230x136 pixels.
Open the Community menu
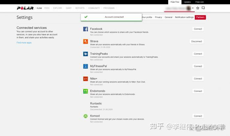click(x=94, y=8)
